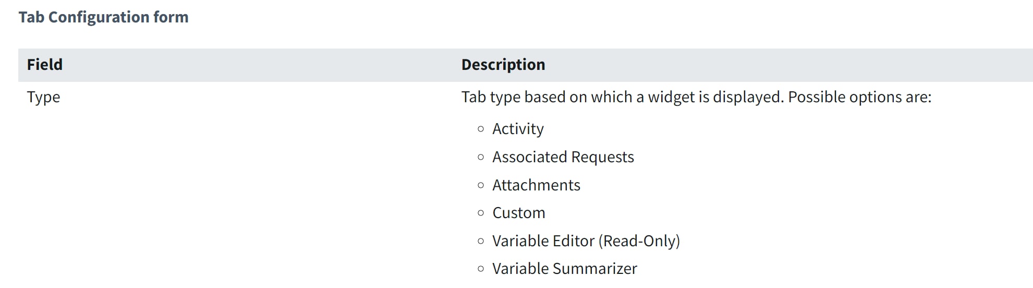This screenshot has height=288, width=1033.
Task: Click the Custom list item
Action: click(519, 213)
